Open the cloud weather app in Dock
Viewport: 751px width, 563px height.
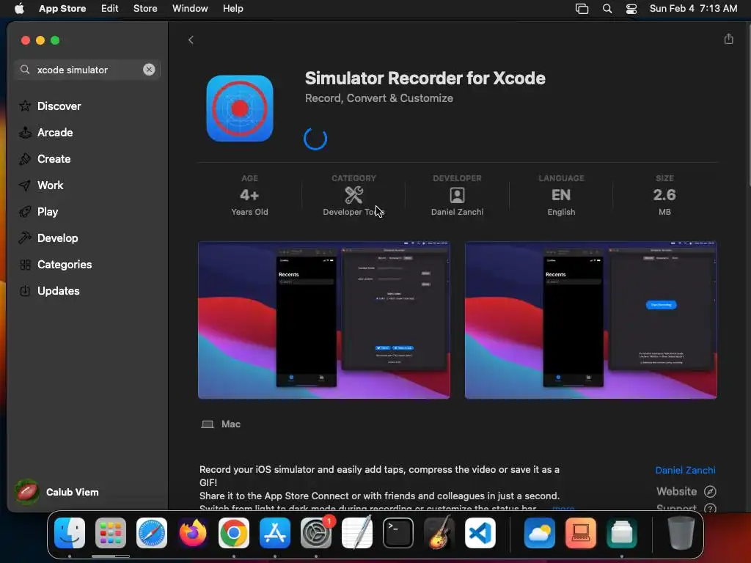click(x=540, y=532)
